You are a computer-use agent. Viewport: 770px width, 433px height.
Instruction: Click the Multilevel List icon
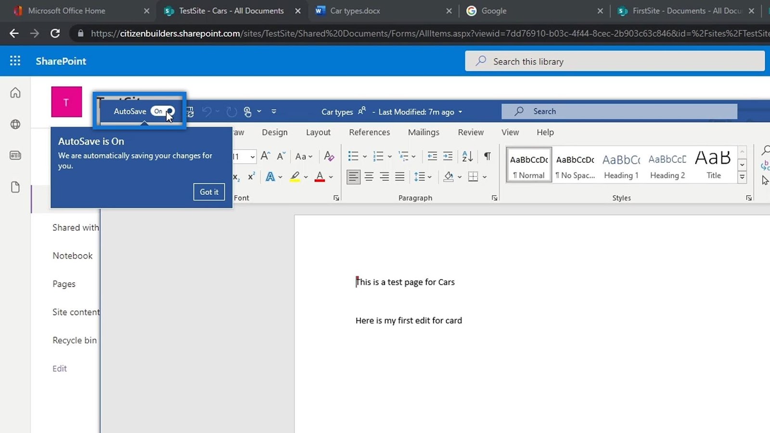click(403, 156)
